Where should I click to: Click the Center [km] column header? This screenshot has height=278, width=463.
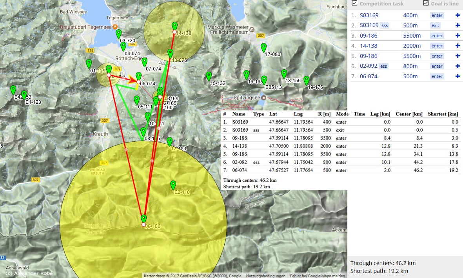[409, 114]
